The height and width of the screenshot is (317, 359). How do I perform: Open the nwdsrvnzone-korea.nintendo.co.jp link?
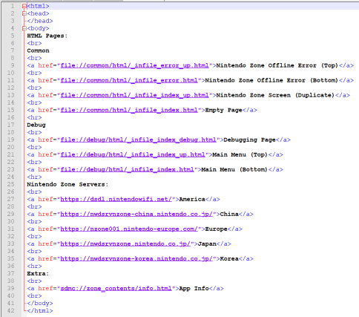click(136, 258)
